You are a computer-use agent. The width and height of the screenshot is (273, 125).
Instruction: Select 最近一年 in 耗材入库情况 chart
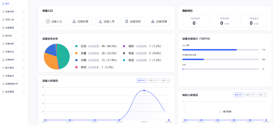[263, 95]
